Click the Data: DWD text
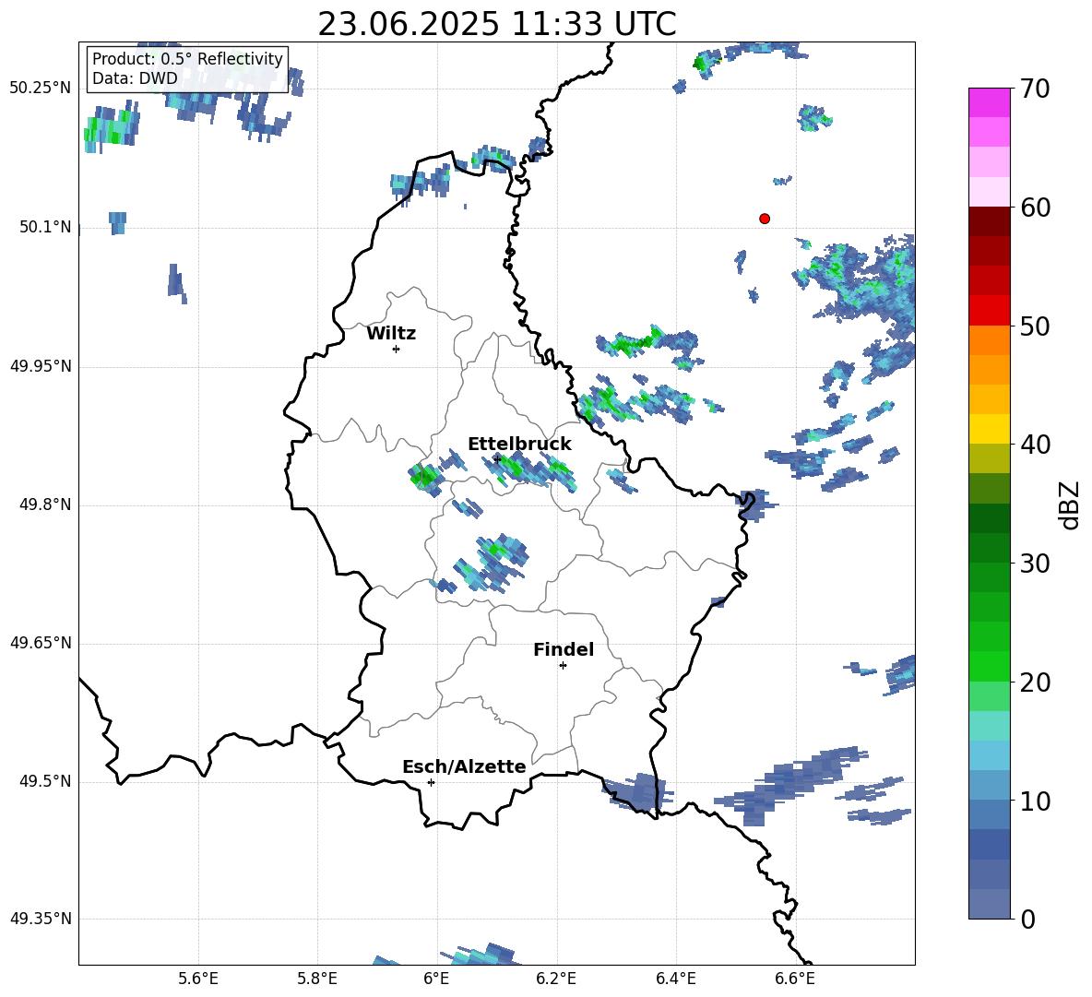The image size is (1092, 997). pos(135,78)
